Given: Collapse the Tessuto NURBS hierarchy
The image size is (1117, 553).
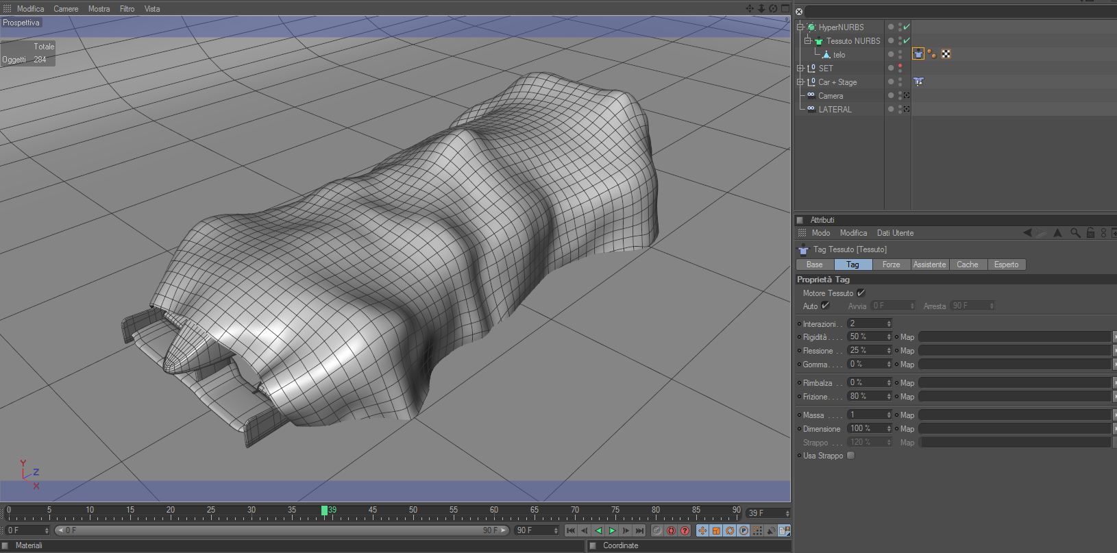Looking at the screenshot, I should (x=808, y=40).
